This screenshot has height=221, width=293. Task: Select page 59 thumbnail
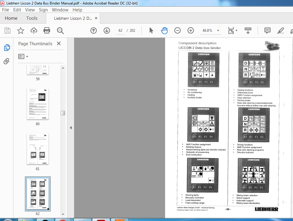[x=38, y=70]
